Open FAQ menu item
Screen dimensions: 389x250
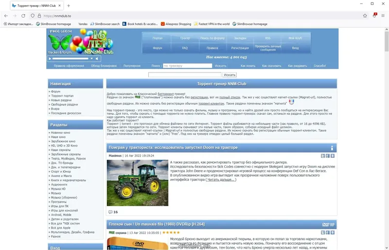(185, 48)
